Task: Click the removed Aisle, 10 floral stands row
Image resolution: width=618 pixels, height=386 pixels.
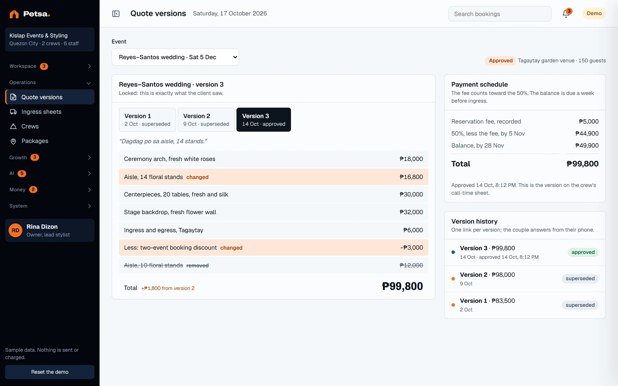Action: tap(273, 265)
